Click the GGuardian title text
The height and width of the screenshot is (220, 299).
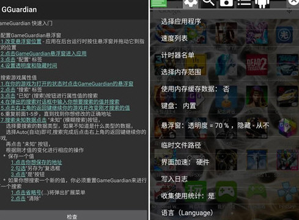coord(19,10)
